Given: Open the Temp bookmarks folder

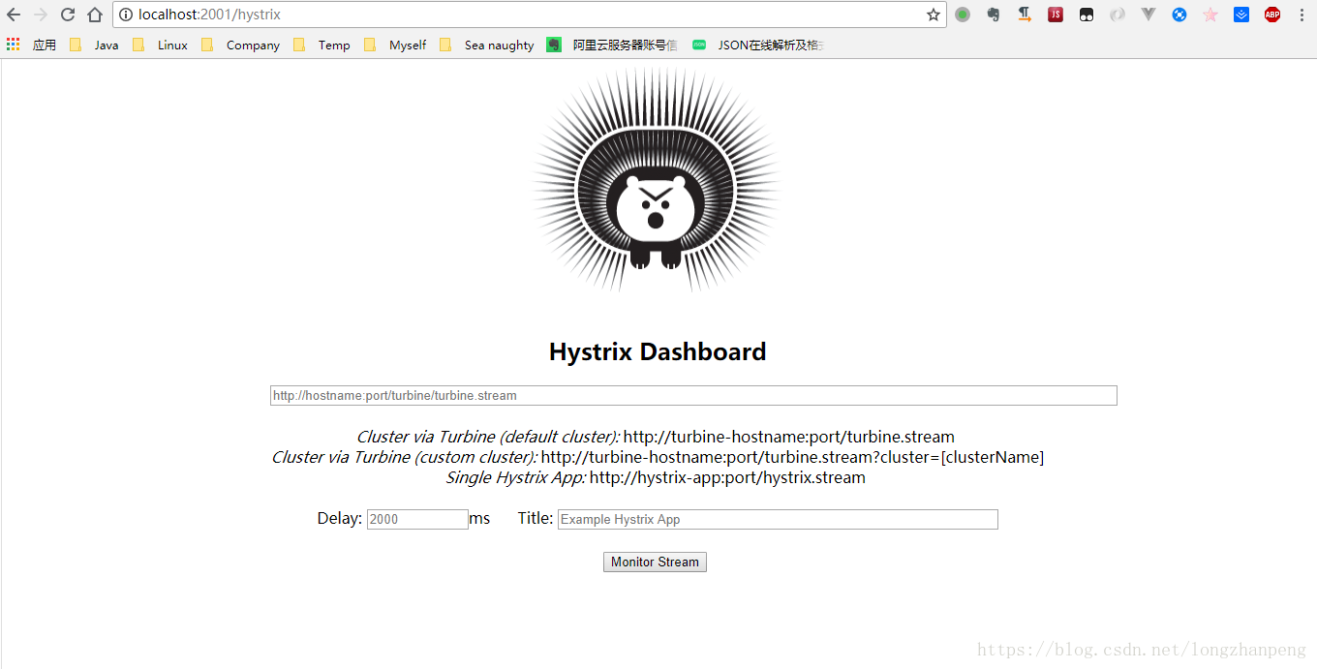Looking at the screenshot, I should click(x=322, y=45).
